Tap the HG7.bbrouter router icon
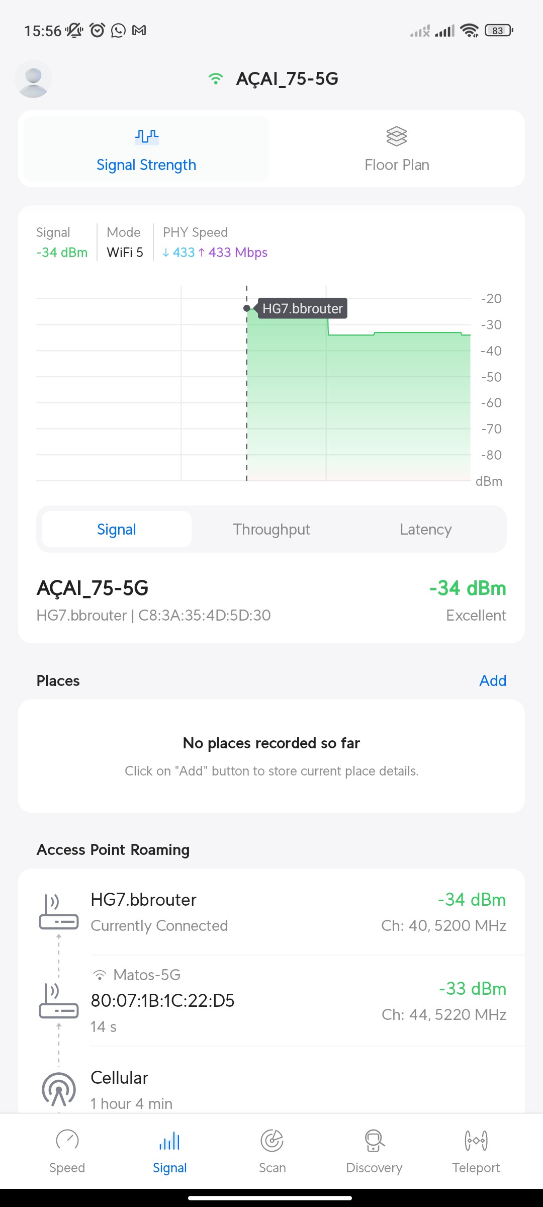Screen dimensions: 543x1207 pos(59,912)
